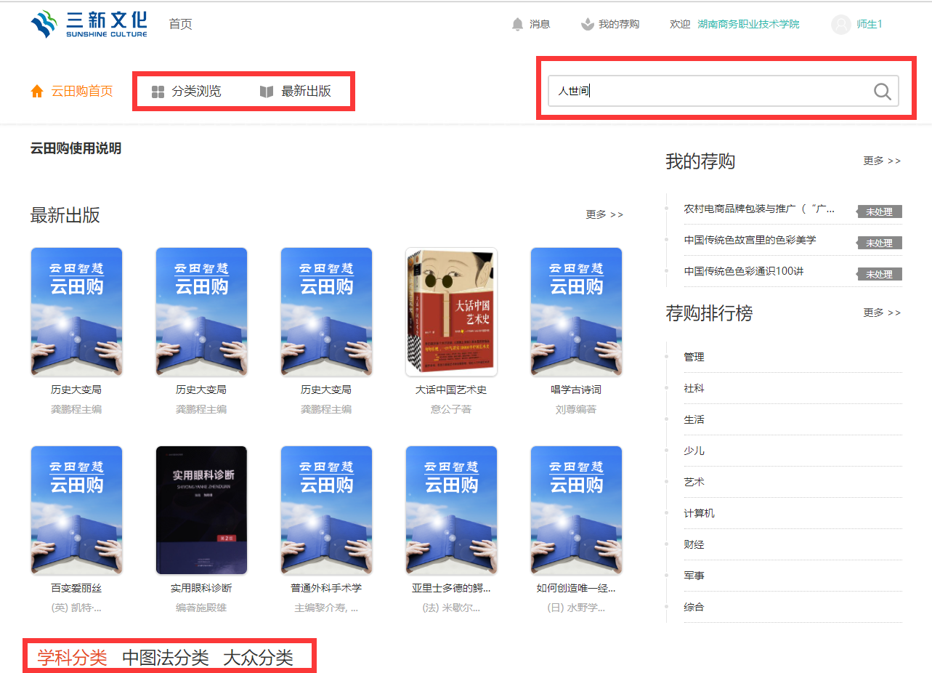Click the notification bell icon
This screenshot has width=932, height=673.
click(517, 24)
